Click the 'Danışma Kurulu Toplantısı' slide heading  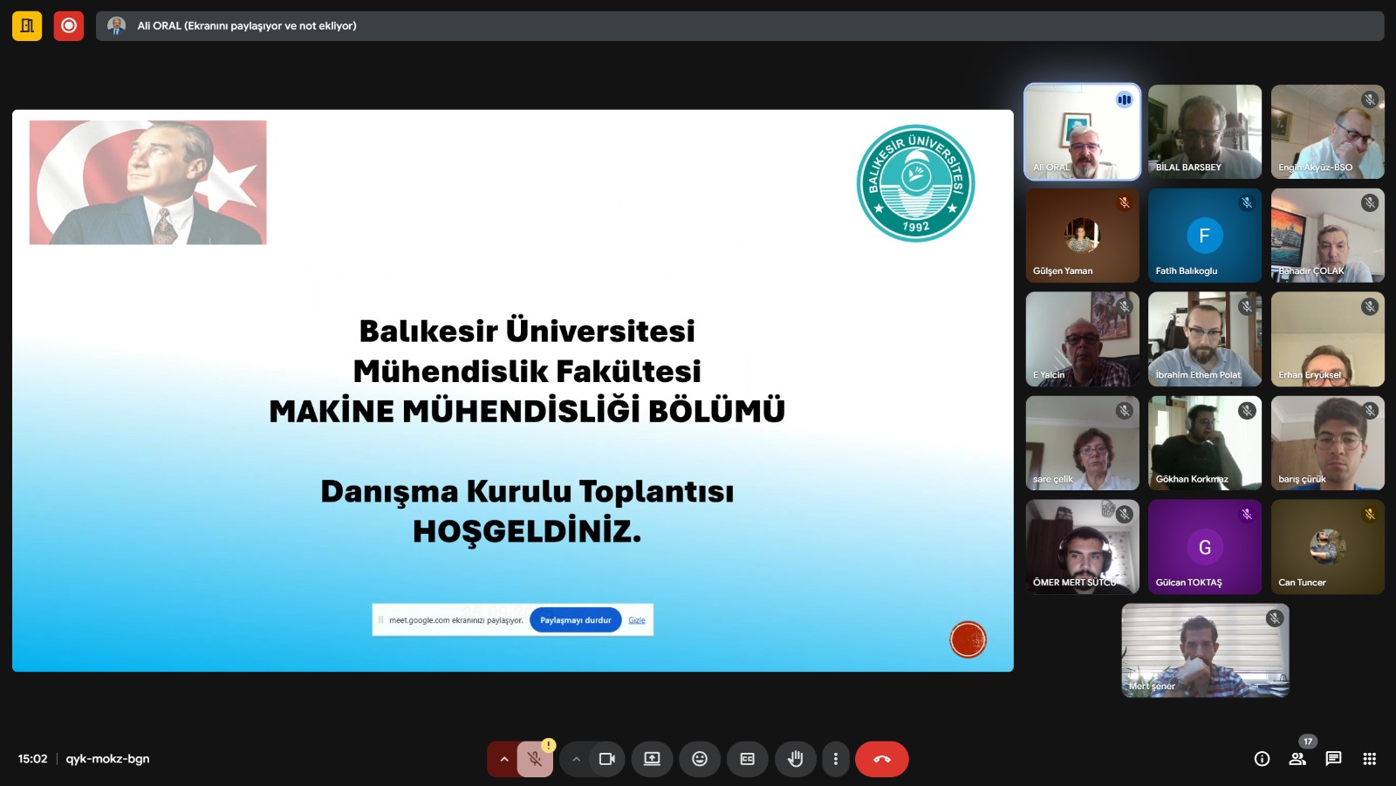point(527,491)
